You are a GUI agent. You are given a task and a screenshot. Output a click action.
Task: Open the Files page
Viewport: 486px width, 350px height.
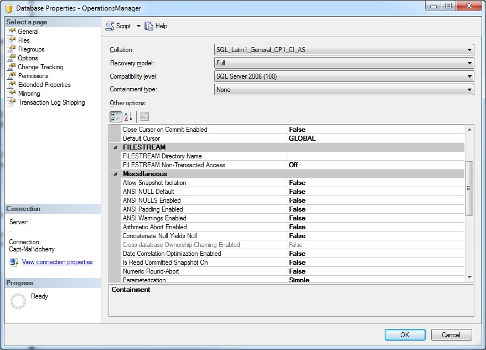tap(24, 40)
